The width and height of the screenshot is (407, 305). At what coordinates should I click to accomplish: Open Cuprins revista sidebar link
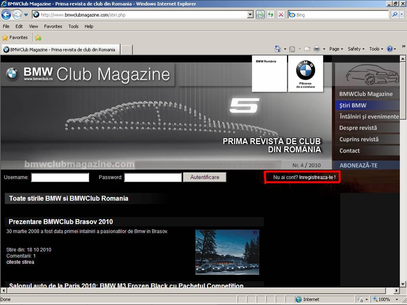coord(359,139)
